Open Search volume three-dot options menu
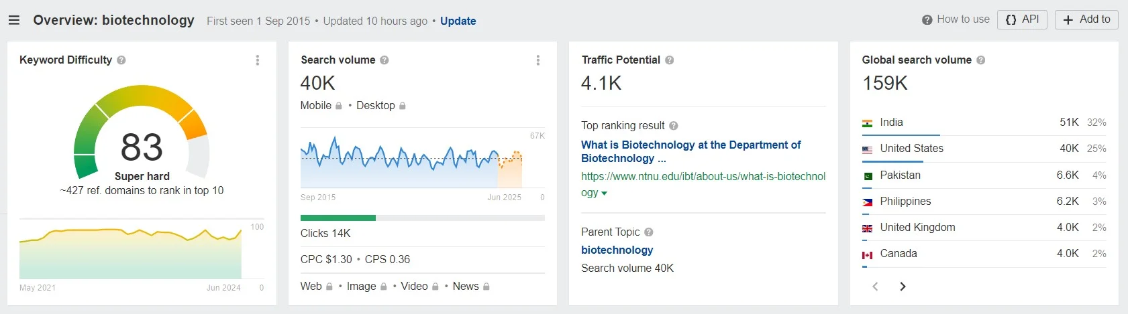Screen dimensions: 1128x314 [x=538, y=60]
